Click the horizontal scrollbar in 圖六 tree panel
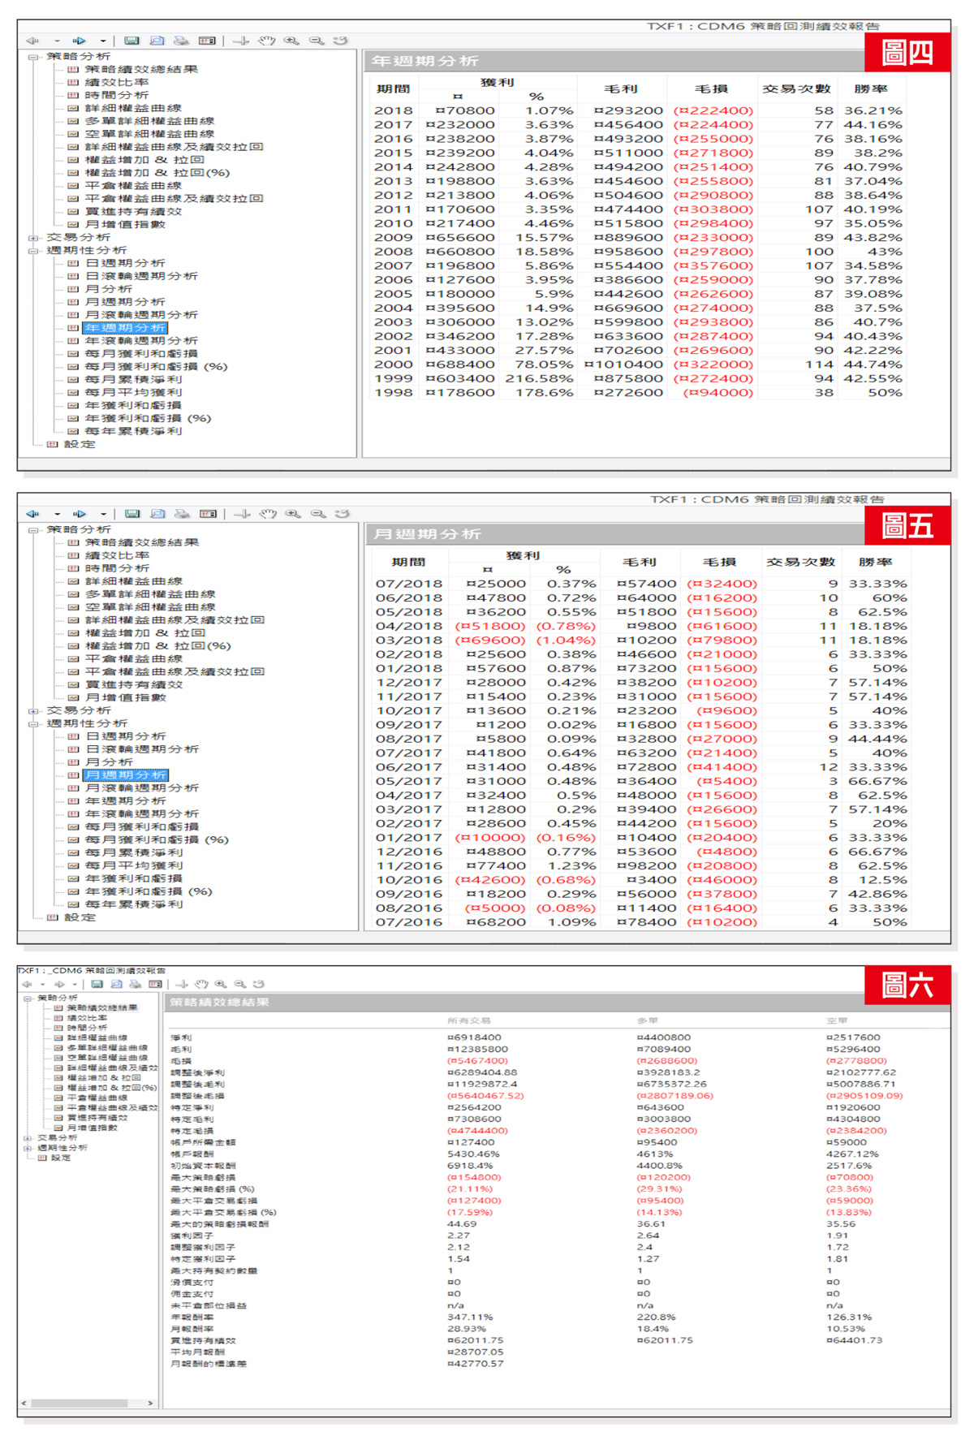Viewport: 974px width, 1432px height. 80,1403
